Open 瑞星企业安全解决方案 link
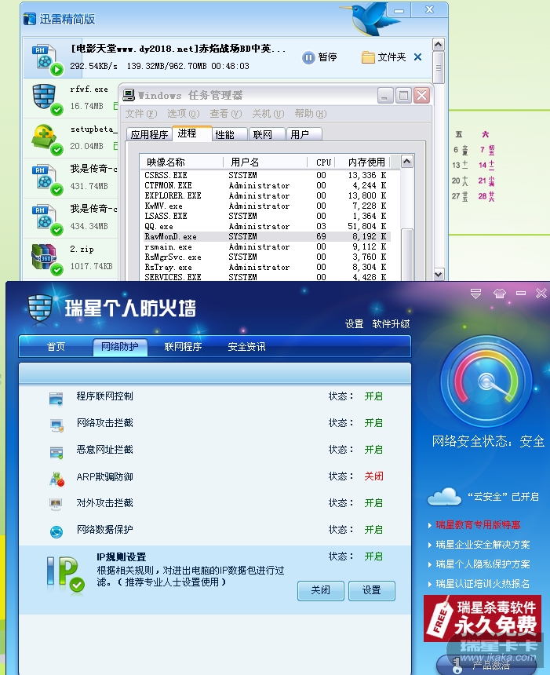Screen dimensions: 550x675 (x=483, y=545)
